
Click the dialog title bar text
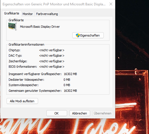point(54,4)
